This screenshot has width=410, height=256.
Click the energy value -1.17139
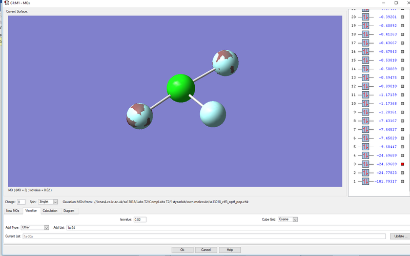tap(388, 95)
